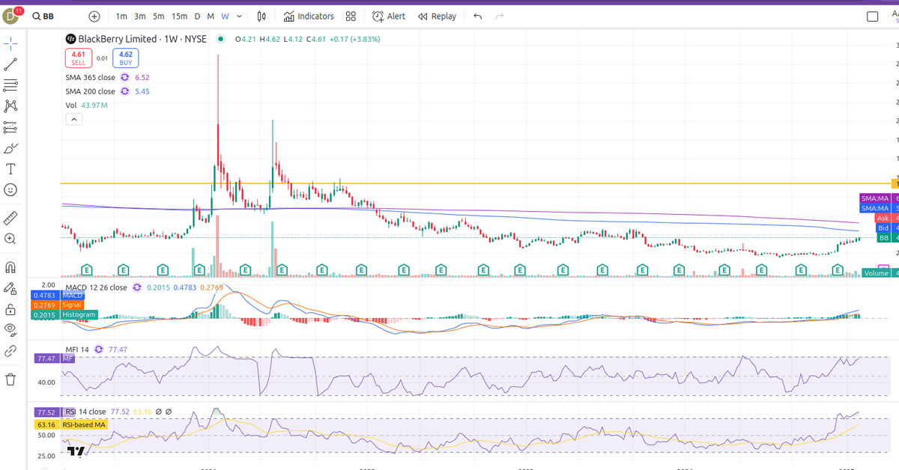This screenshot has width=899, height=470.
Task: Click the SMA 365 close legend
Action: click(91, 77)
